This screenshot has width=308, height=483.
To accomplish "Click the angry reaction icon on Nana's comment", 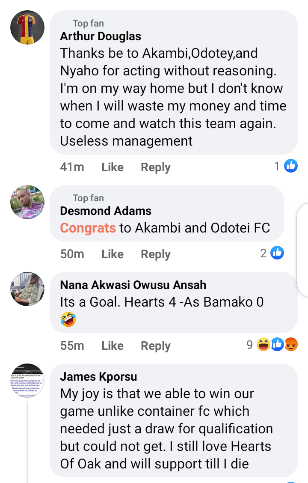I will (291, 344).
